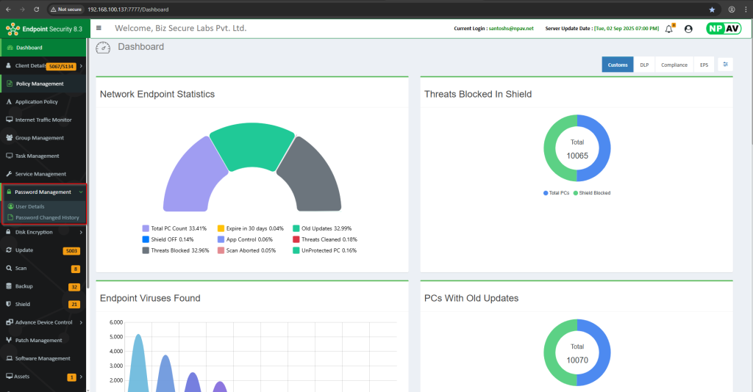Reload the page in browser

point(37,10)
